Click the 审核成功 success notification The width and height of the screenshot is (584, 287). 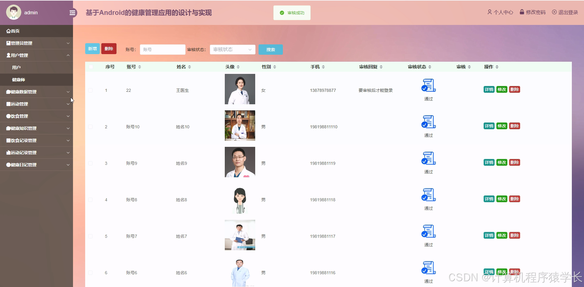pos(292,13)
